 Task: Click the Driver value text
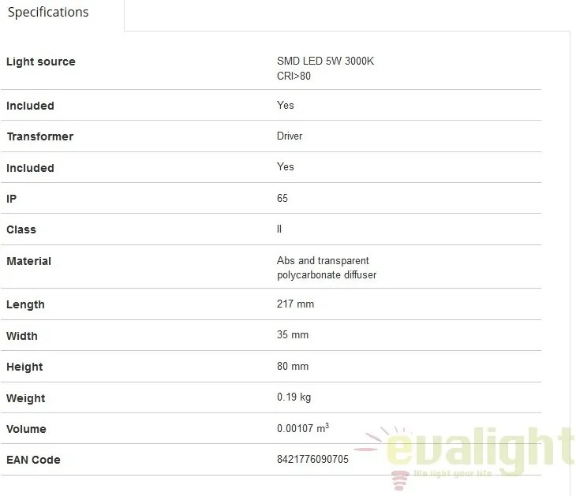(290, 136)
